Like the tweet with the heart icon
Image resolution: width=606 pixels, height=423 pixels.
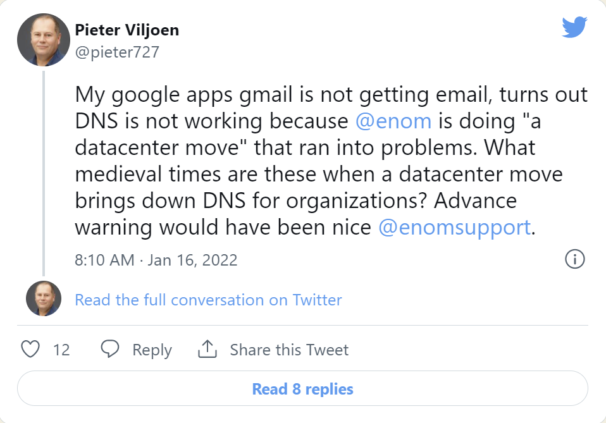tap(31, 350)
